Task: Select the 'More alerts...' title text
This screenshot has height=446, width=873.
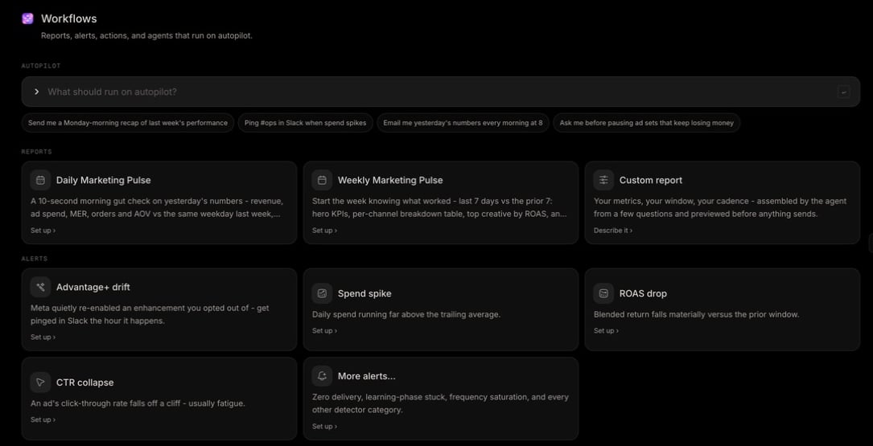Action: coord(367,376)
